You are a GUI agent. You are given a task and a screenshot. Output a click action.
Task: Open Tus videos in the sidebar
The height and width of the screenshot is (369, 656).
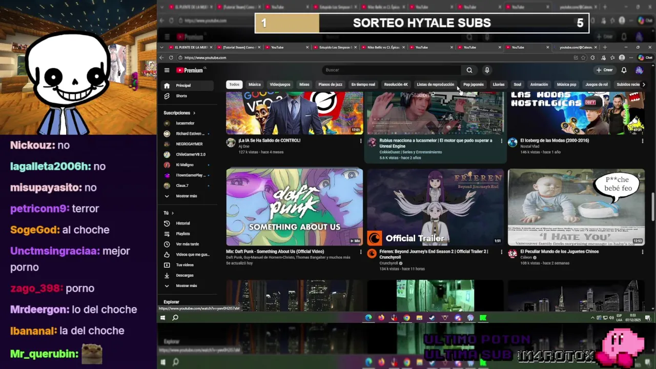point(188,265)
